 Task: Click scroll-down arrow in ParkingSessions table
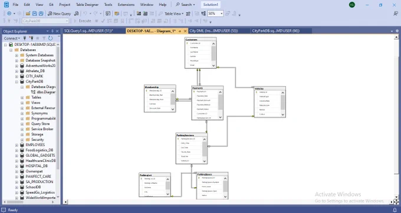(205, 161)
